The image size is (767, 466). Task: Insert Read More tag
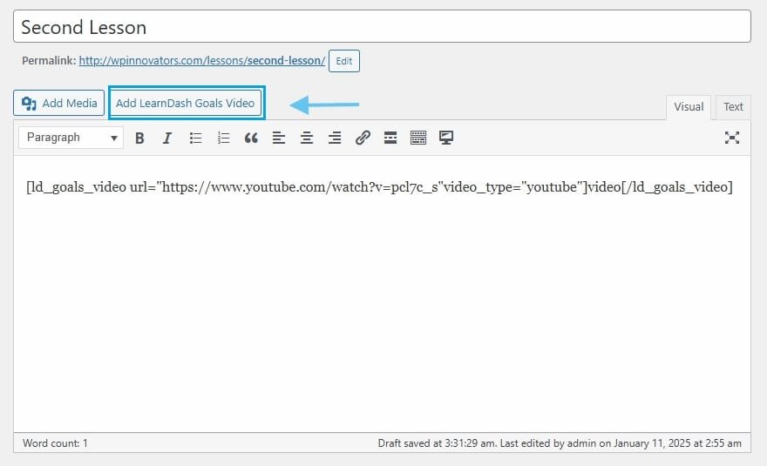pyautogui.click(x=390, y=138)
